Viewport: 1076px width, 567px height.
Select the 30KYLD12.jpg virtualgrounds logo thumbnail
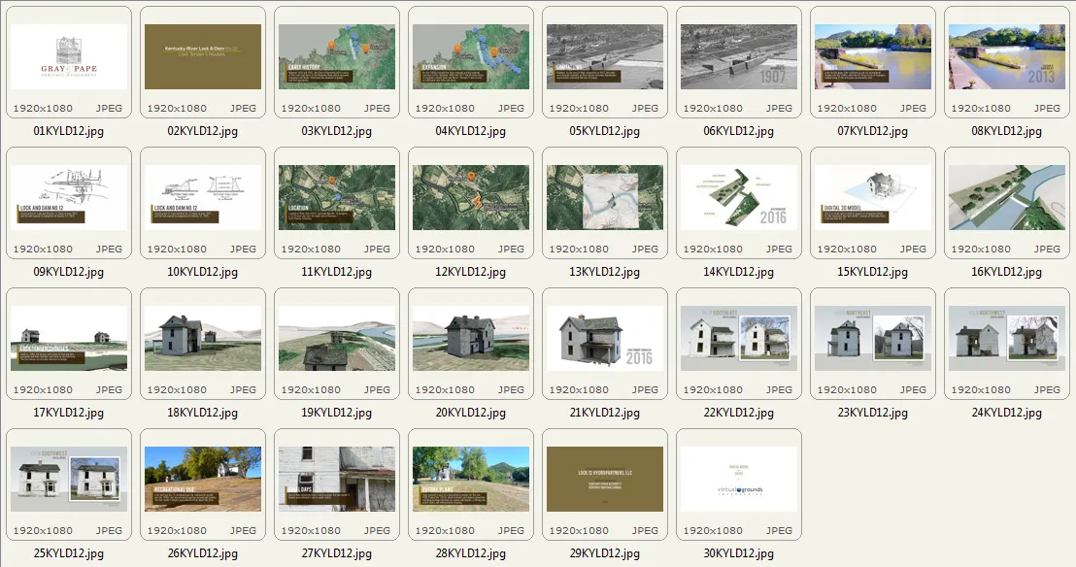tap(739, 480)
